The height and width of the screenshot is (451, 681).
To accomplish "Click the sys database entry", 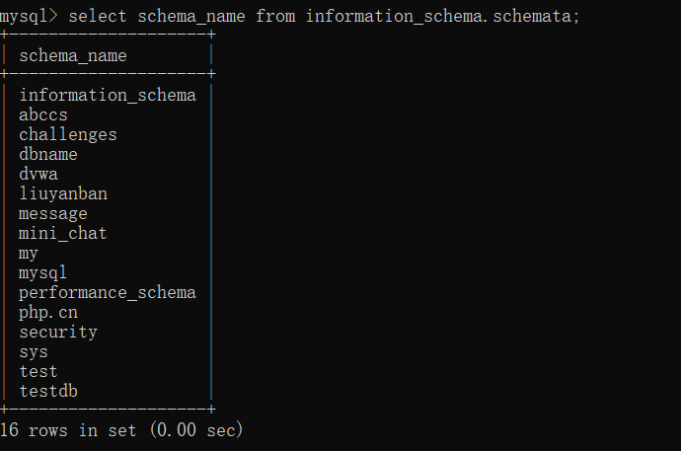I will 34,351.
